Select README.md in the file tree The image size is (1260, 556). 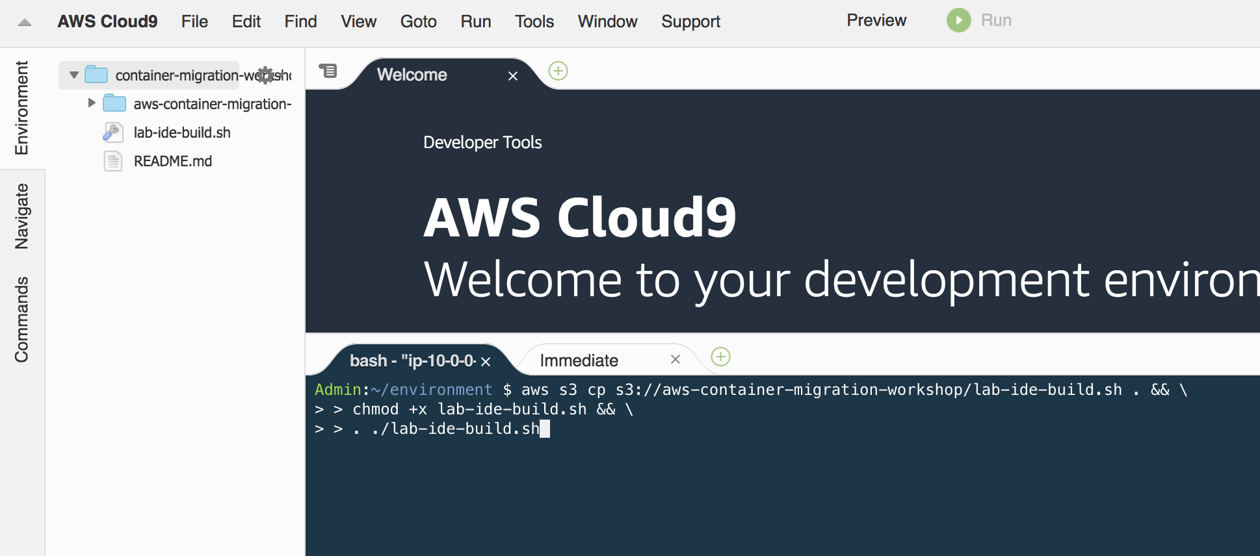[x=173, y=161]
